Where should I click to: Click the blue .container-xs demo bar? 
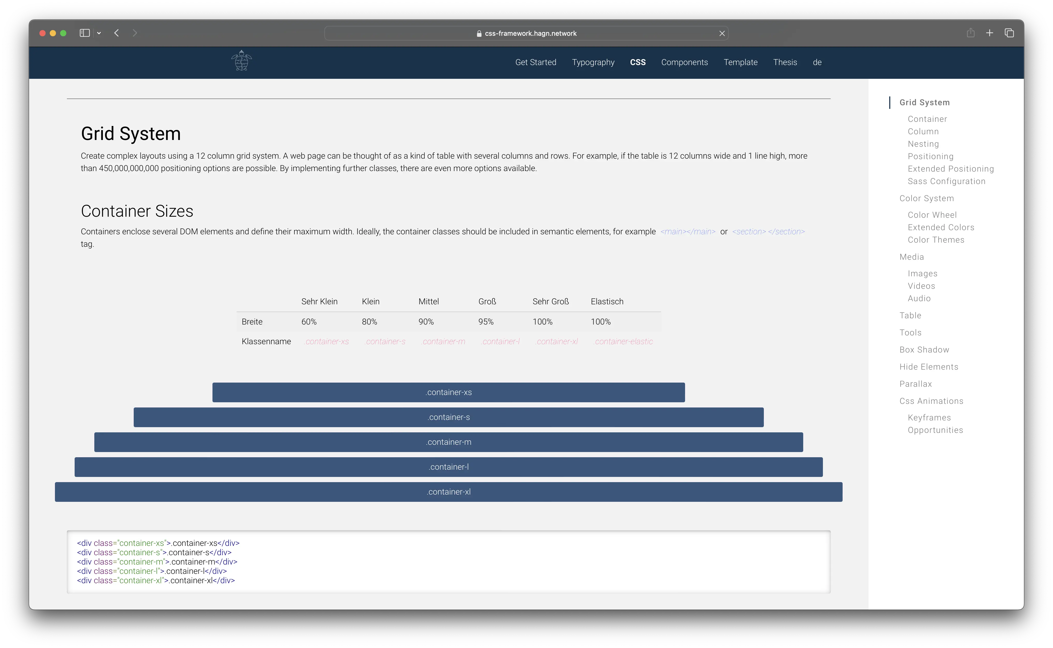pos(448,392)
